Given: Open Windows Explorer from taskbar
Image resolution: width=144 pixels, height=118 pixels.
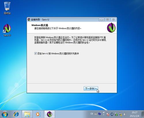Looking at the screenshot, I should pos(27,114).
